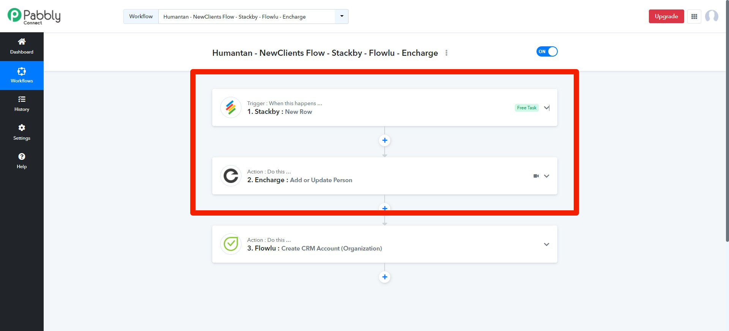Expand the Flowlu Create CRM Account step
Screen dimensions: 729x331
[x=546, y=244]
